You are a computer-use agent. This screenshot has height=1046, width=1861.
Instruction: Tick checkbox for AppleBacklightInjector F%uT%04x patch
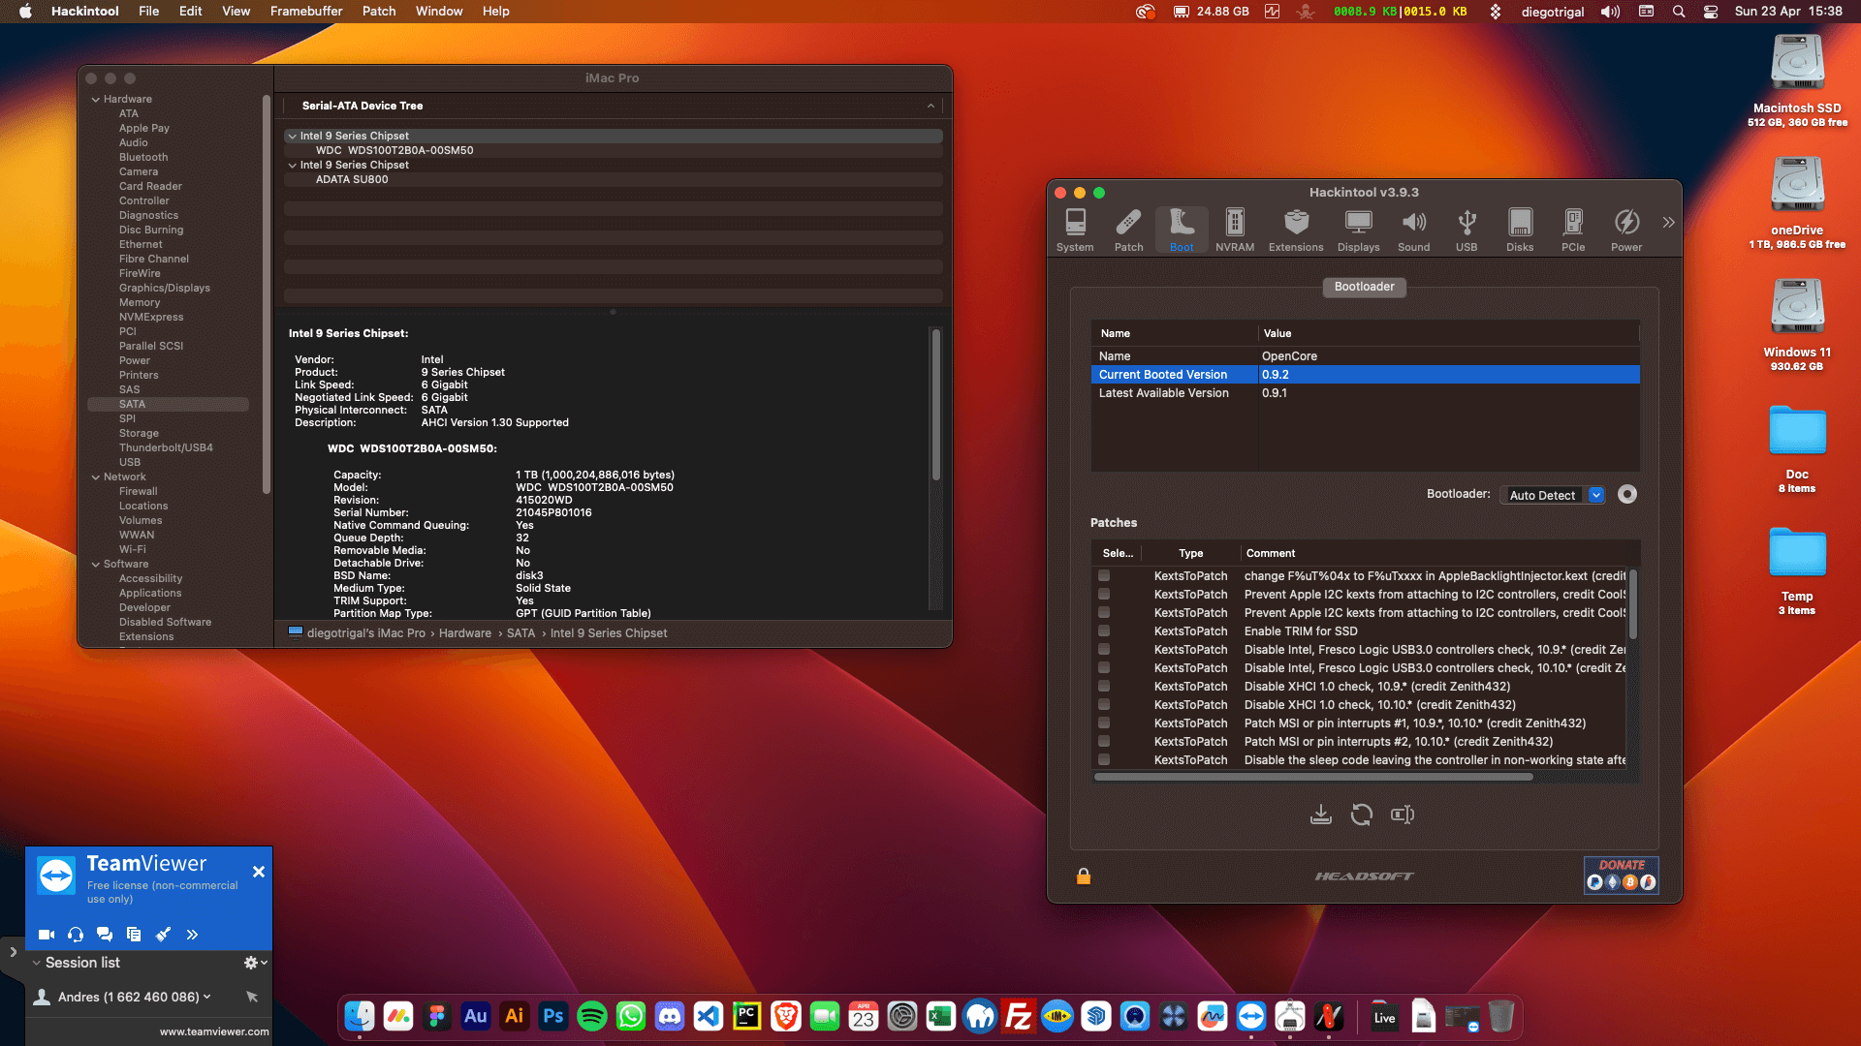tap(1103, 575)
